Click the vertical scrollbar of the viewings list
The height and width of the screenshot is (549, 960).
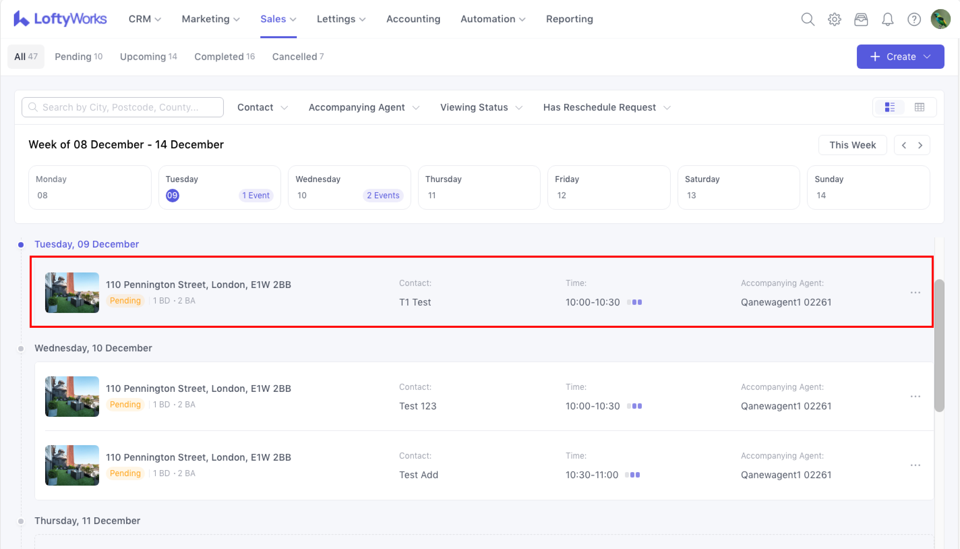point(939,345)
